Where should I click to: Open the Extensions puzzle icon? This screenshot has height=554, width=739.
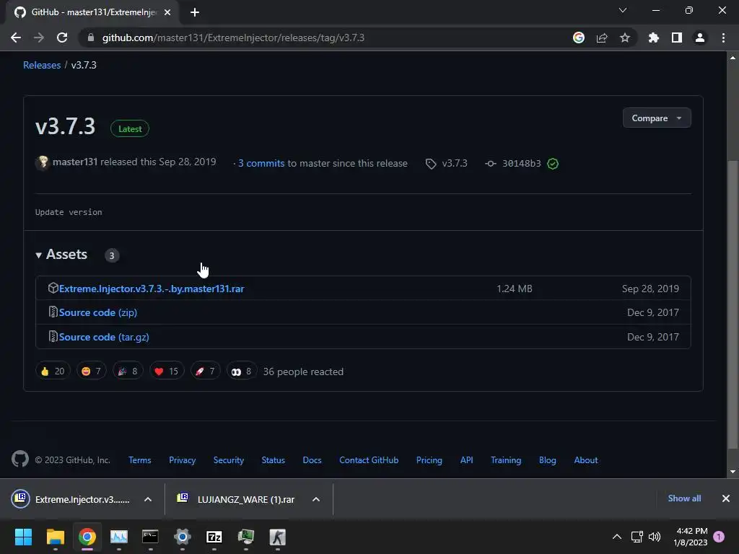point(654,38)
